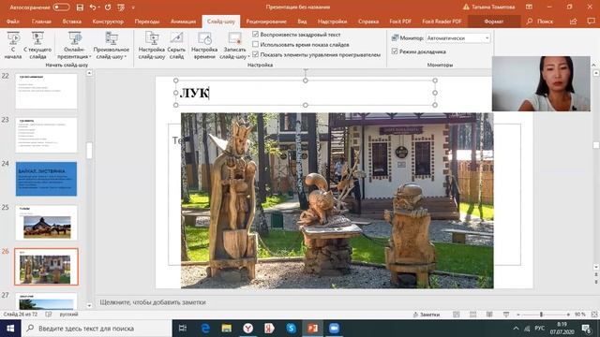Open Rehearse Timings tool
The image size is (600, 337).
coord(204,45)
